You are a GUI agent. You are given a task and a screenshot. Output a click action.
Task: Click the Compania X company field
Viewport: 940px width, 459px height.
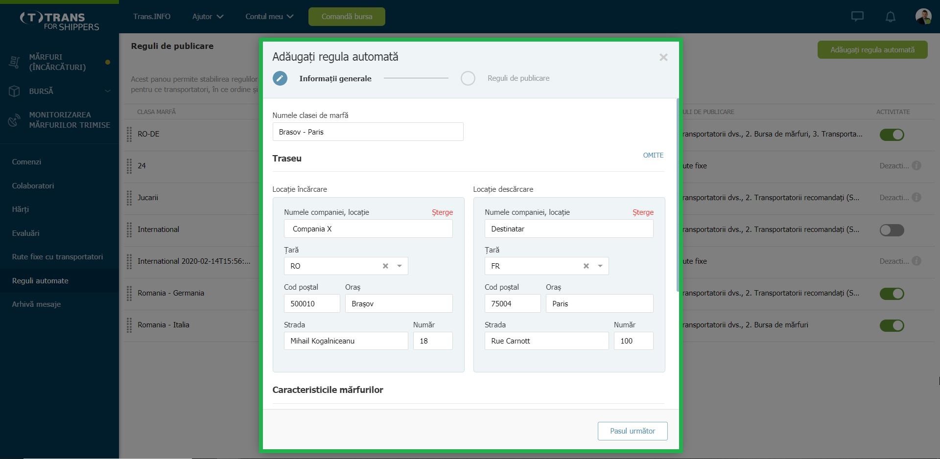(x=368, y=229)
